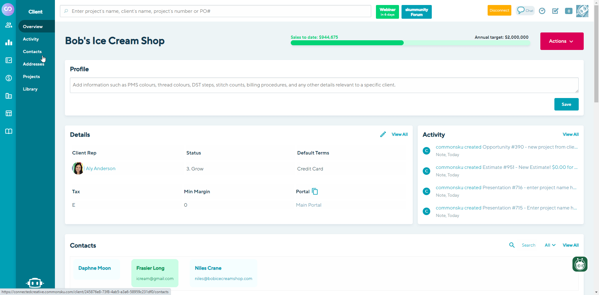Open the bar chart icon in left sidebar
The height and width of the screenshot is (295, 599).
point(9,42)
